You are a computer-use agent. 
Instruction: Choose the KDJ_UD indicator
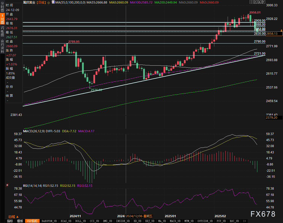[150, 221]
